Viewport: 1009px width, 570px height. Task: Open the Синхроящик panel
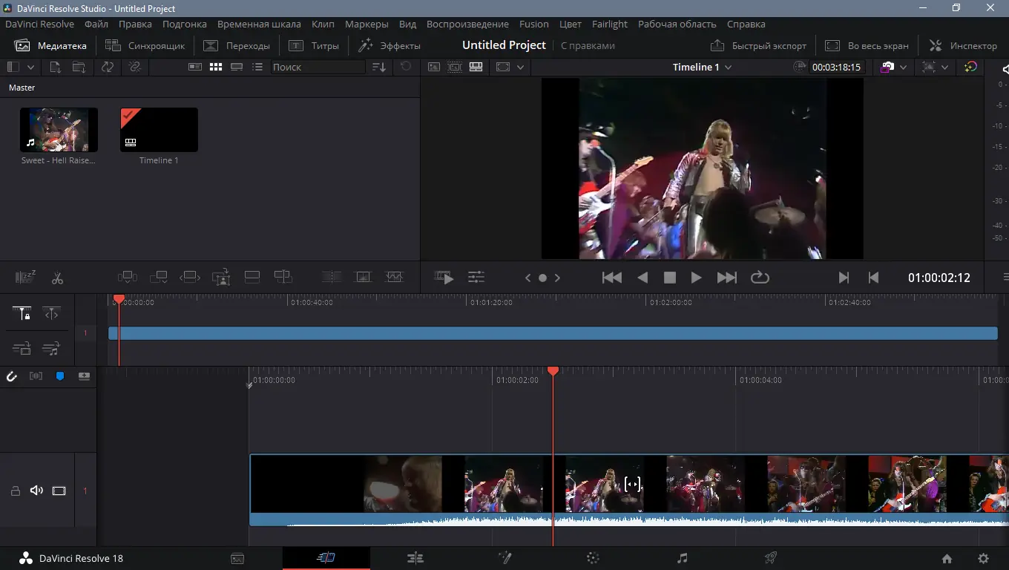(x=145, y=45)
